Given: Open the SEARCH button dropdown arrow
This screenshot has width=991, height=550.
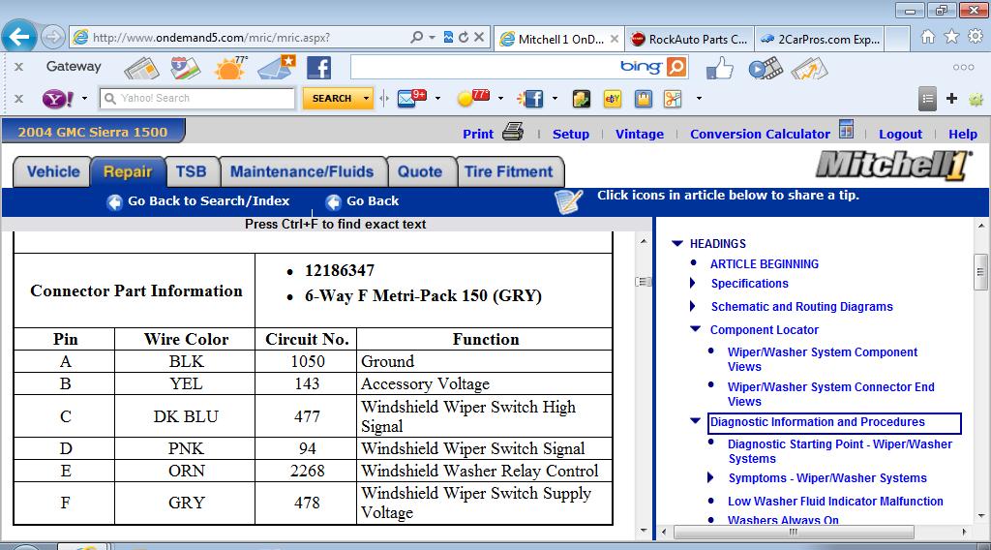Looking at the screenshot, I should pos(366,99).
